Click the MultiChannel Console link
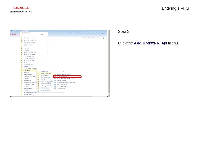199x149 pixels. pos(81,33)
